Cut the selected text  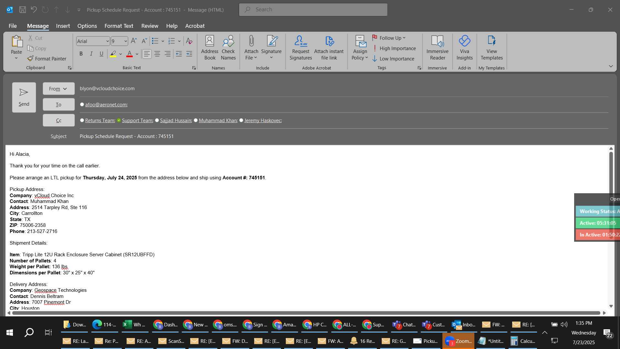click(x=35, y=38)
